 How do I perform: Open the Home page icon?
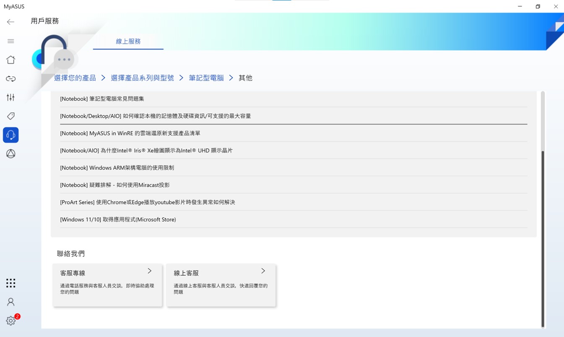click(10, 60)
